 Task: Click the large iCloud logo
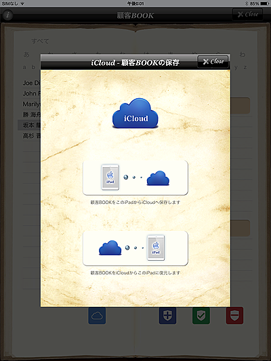(135, 113)
